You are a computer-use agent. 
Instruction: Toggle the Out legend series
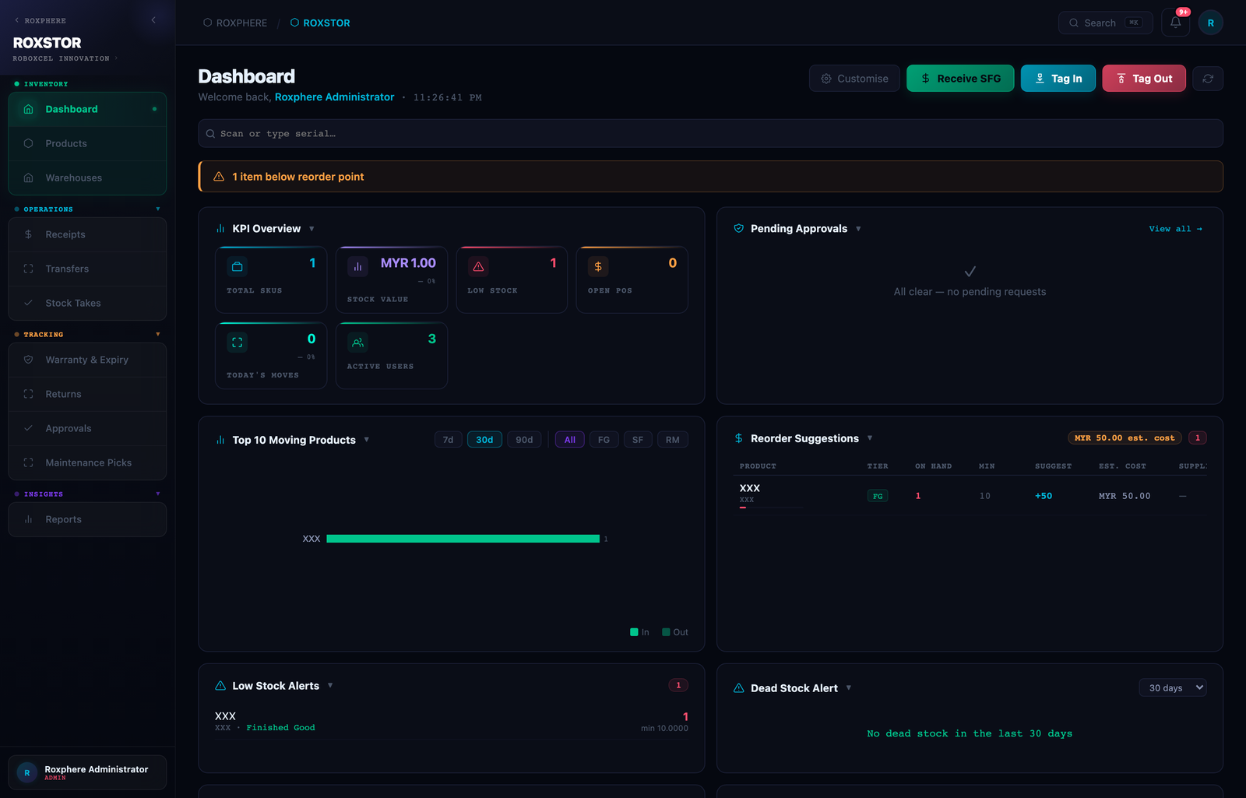(675, 632)
